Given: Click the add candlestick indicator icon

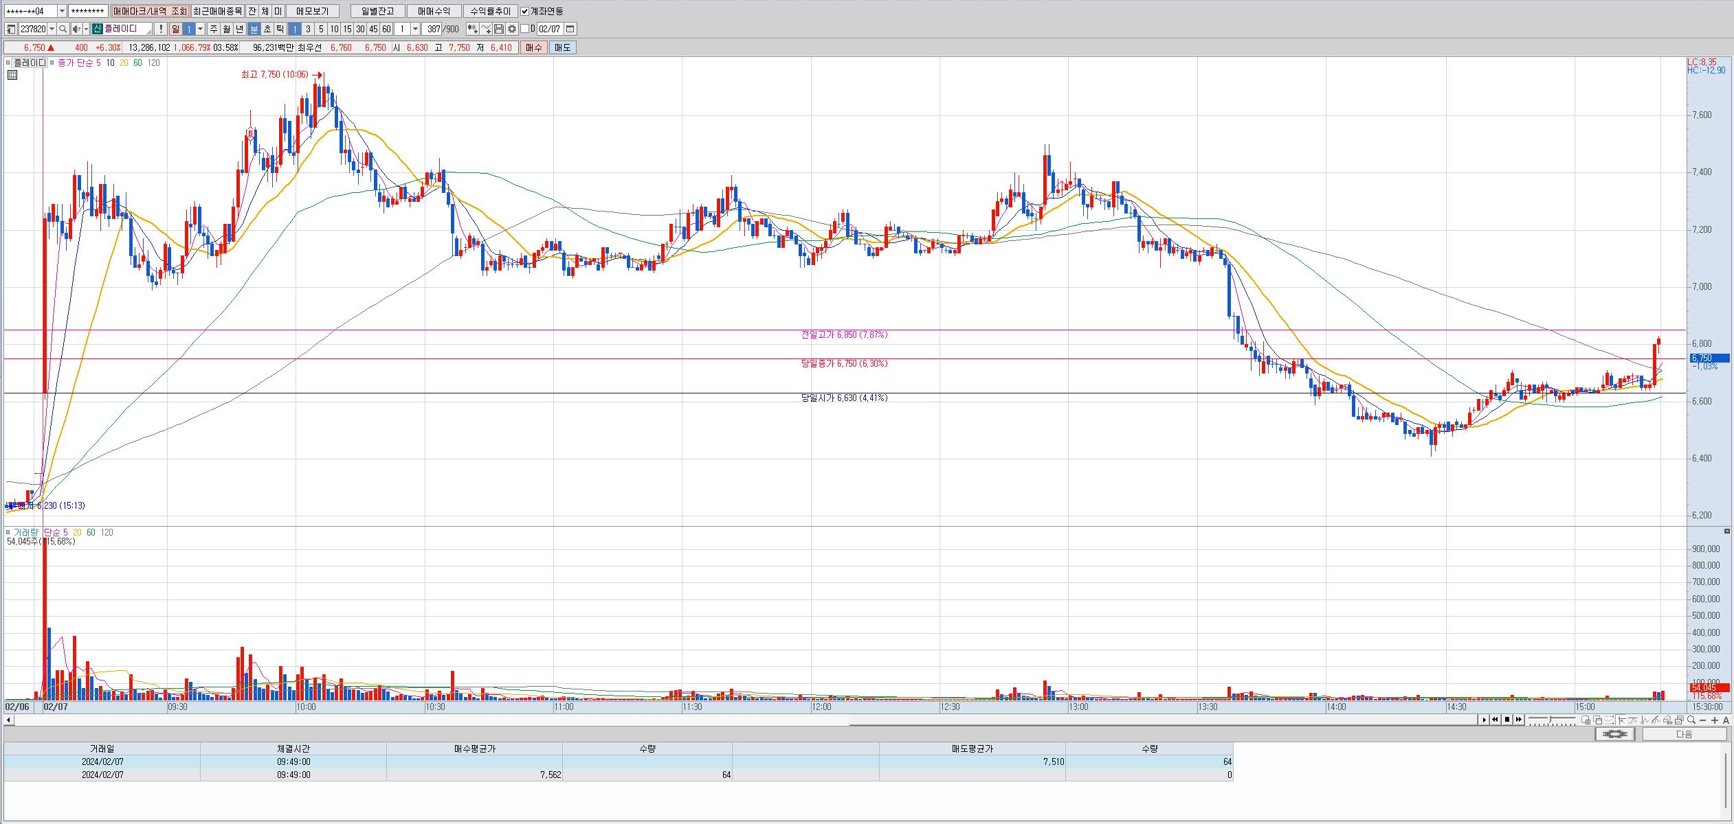Looking at the screenshot, I should pos(473,29).
